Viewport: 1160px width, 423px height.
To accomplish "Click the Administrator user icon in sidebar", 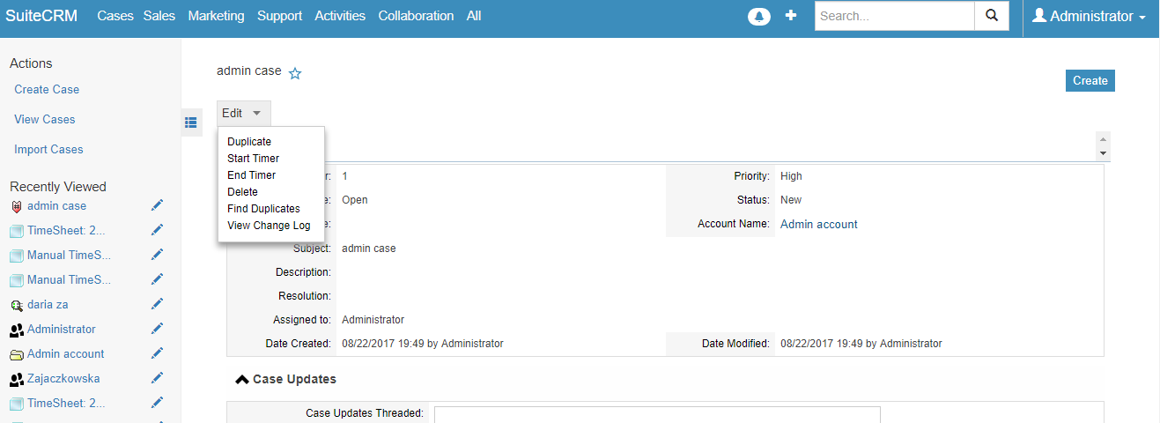I will (17, 330).
